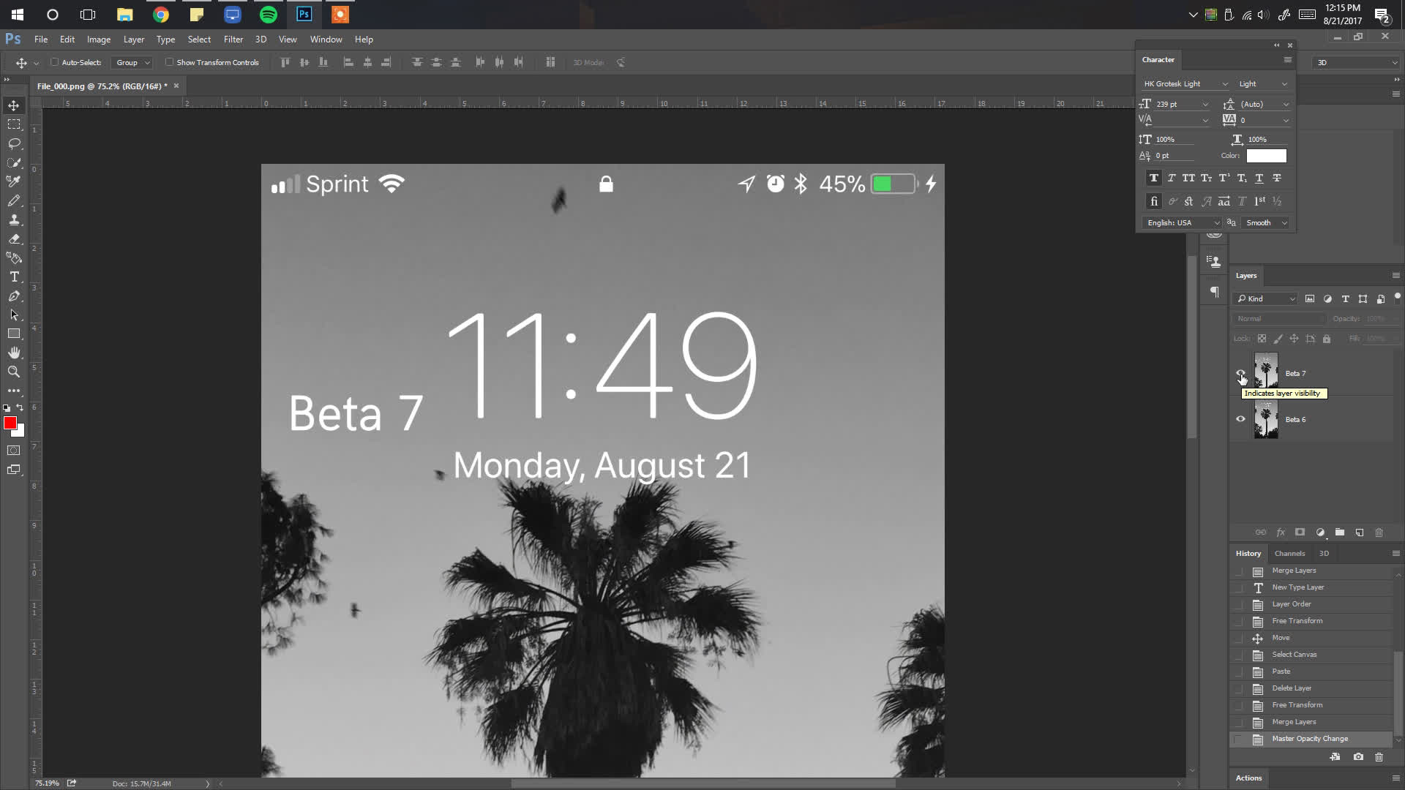This screenshot has width=1405, height=790.
Task: Toggle Underline text style
Action: pyautogui.click(x=1259, y=178)
